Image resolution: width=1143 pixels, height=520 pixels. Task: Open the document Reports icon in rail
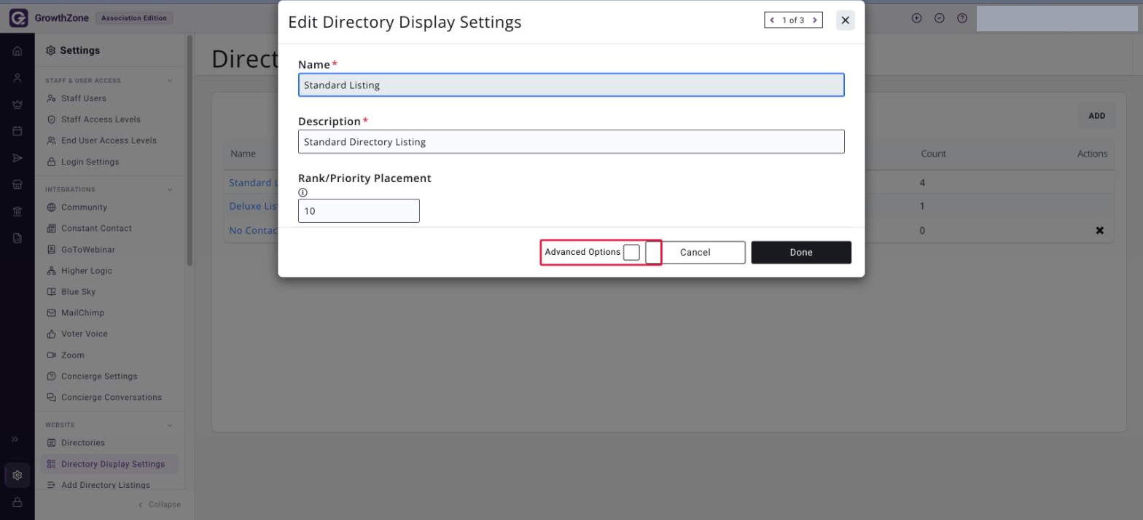pos(17,238)
